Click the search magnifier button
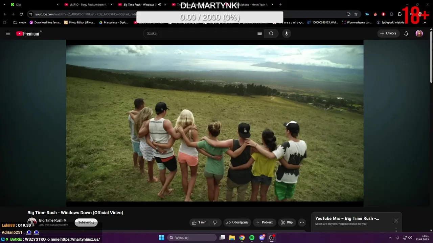 (271, 33)
